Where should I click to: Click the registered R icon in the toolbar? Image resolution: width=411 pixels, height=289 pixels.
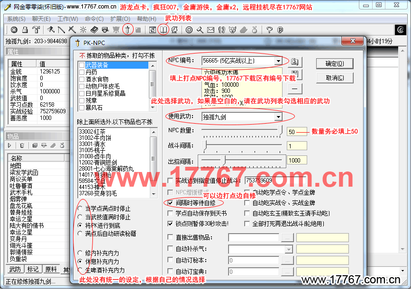tap(280, 30)
